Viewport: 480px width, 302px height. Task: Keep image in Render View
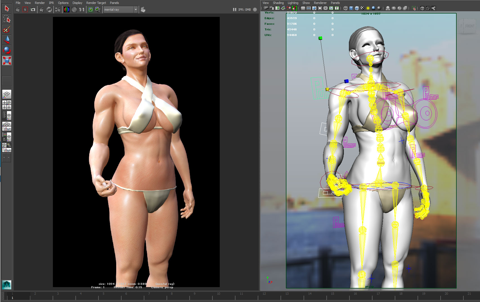[x=91, y=10]
